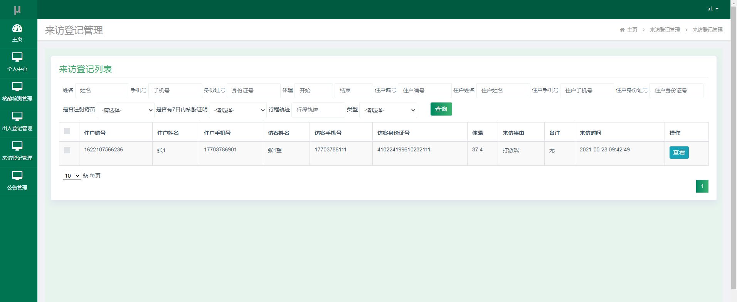Select visitor phone 17703786111
Image resolution: width=737 pixels, height=302 pixels.
(331, 149)
